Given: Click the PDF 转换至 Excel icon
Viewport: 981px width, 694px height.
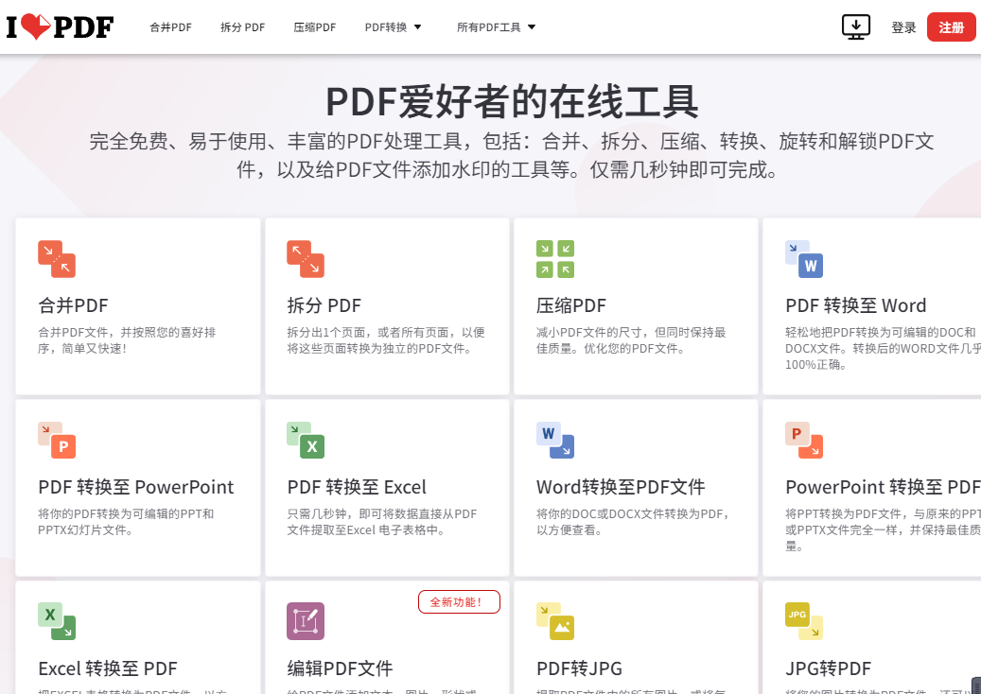Looking at the screenshot, I should coord(306,441).
